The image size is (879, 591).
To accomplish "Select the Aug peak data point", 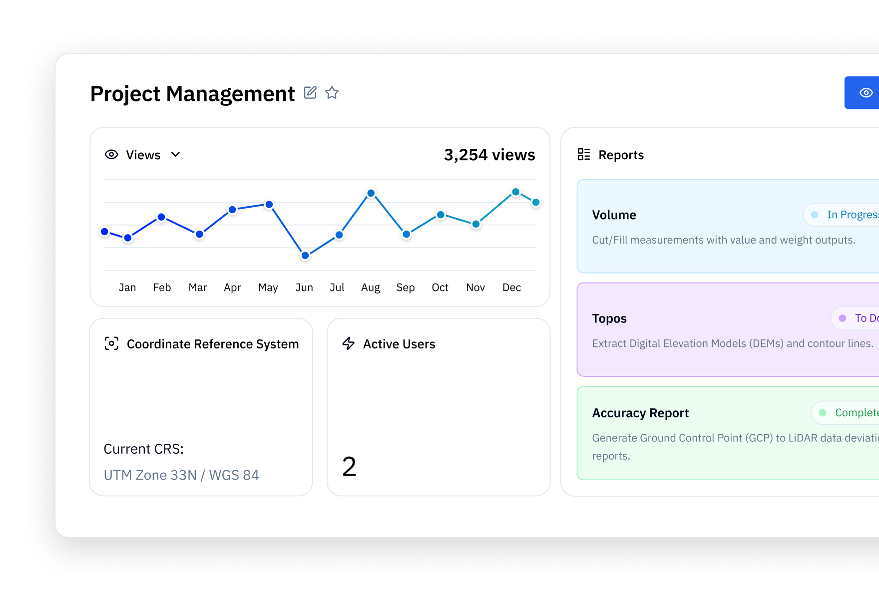I will point(371,193).
